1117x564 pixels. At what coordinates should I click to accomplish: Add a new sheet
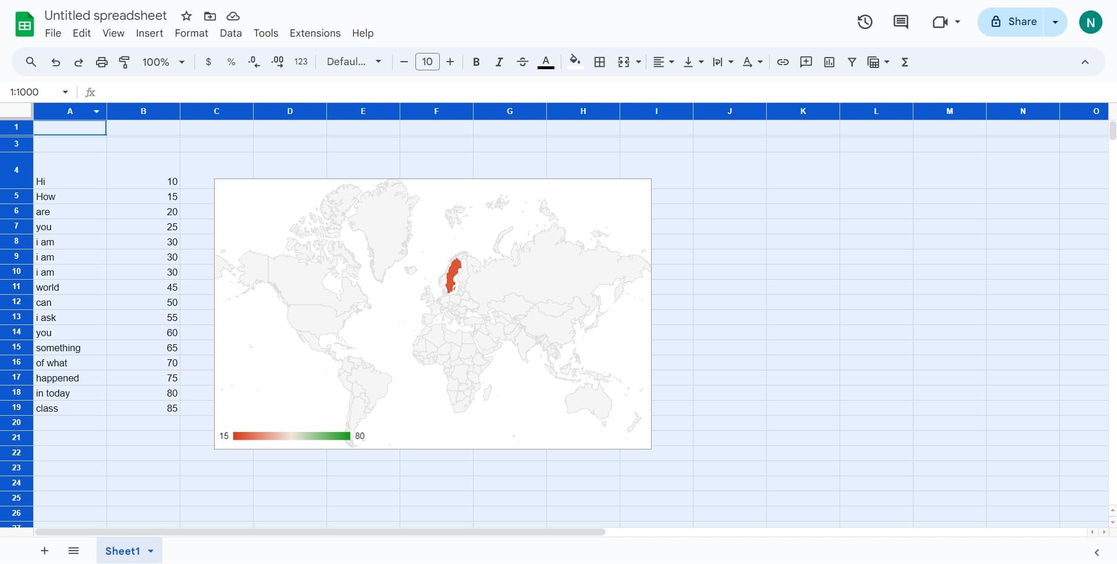(x=44, y=551)
